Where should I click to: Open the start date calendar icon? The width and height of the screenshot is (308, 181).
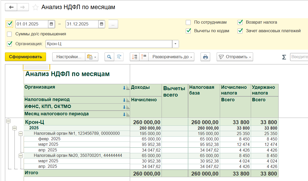[x=51, y=24]
